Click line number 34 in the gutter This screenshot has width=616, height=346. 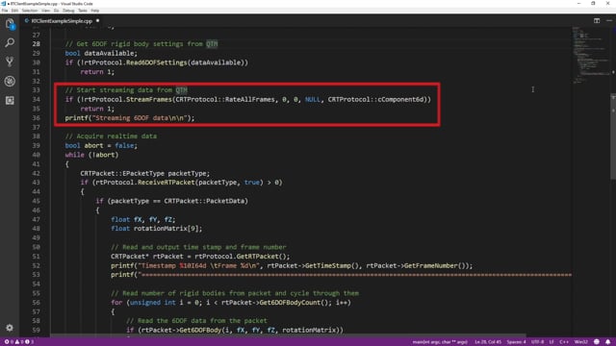pyautogui.click(x=37, y=99)
